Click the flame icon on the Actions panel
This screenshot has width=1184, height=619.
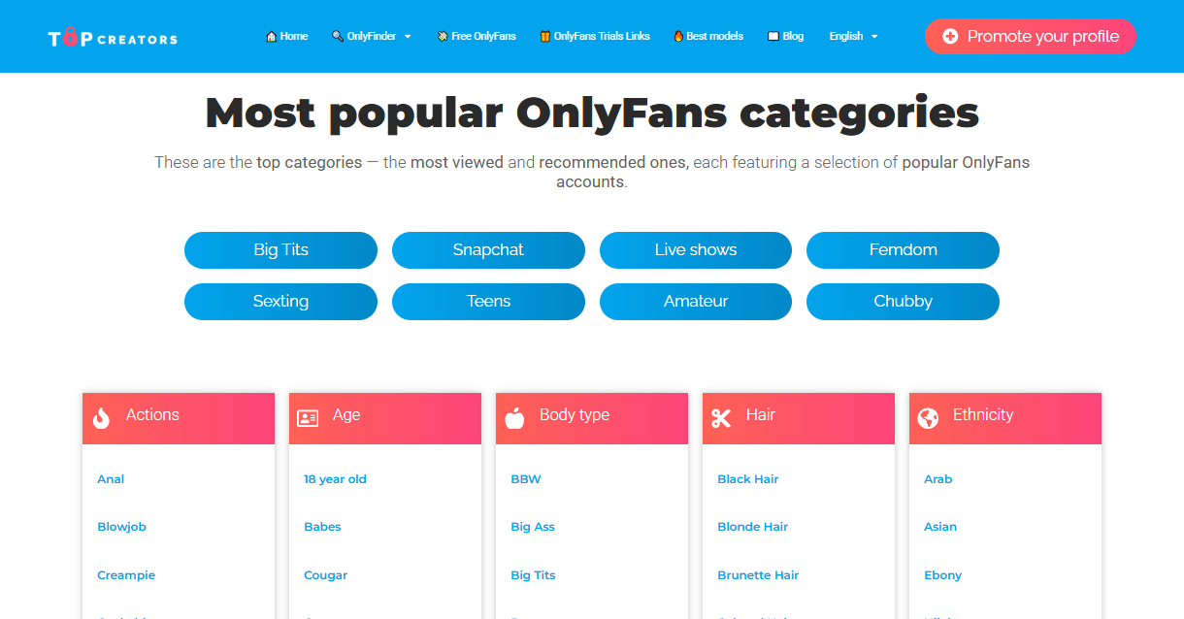(101, 416)
